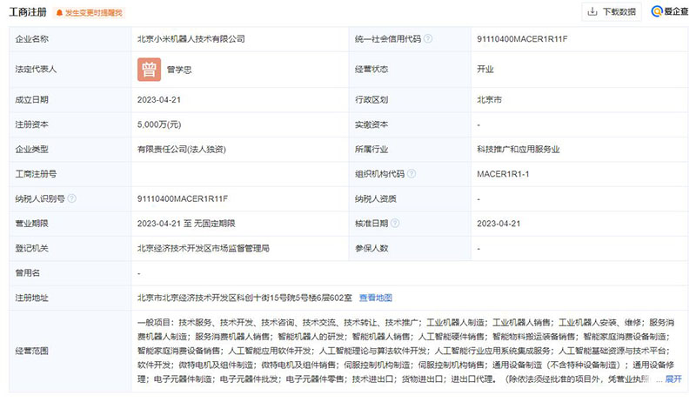Click help icon next to 统一社会信用代码
Screen dimensions: 696x402
428,39
